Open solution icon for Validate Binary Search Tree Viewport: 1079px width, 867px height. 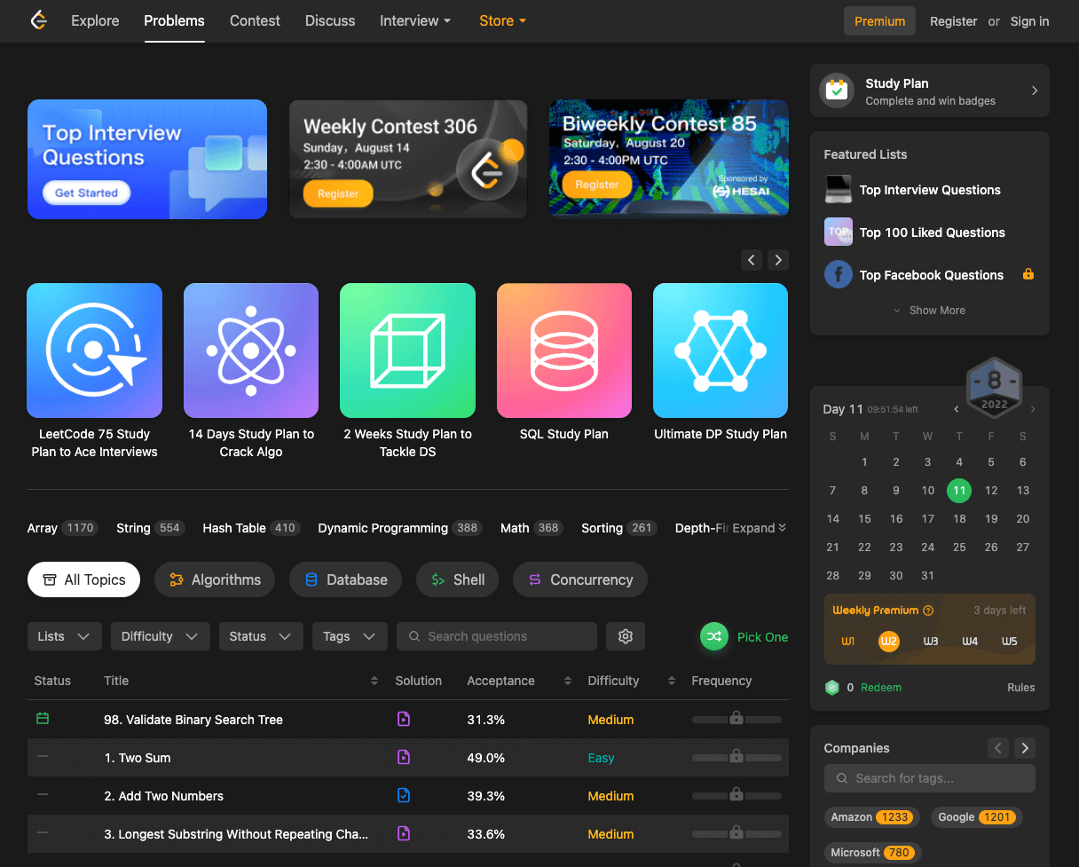(404, 720)
